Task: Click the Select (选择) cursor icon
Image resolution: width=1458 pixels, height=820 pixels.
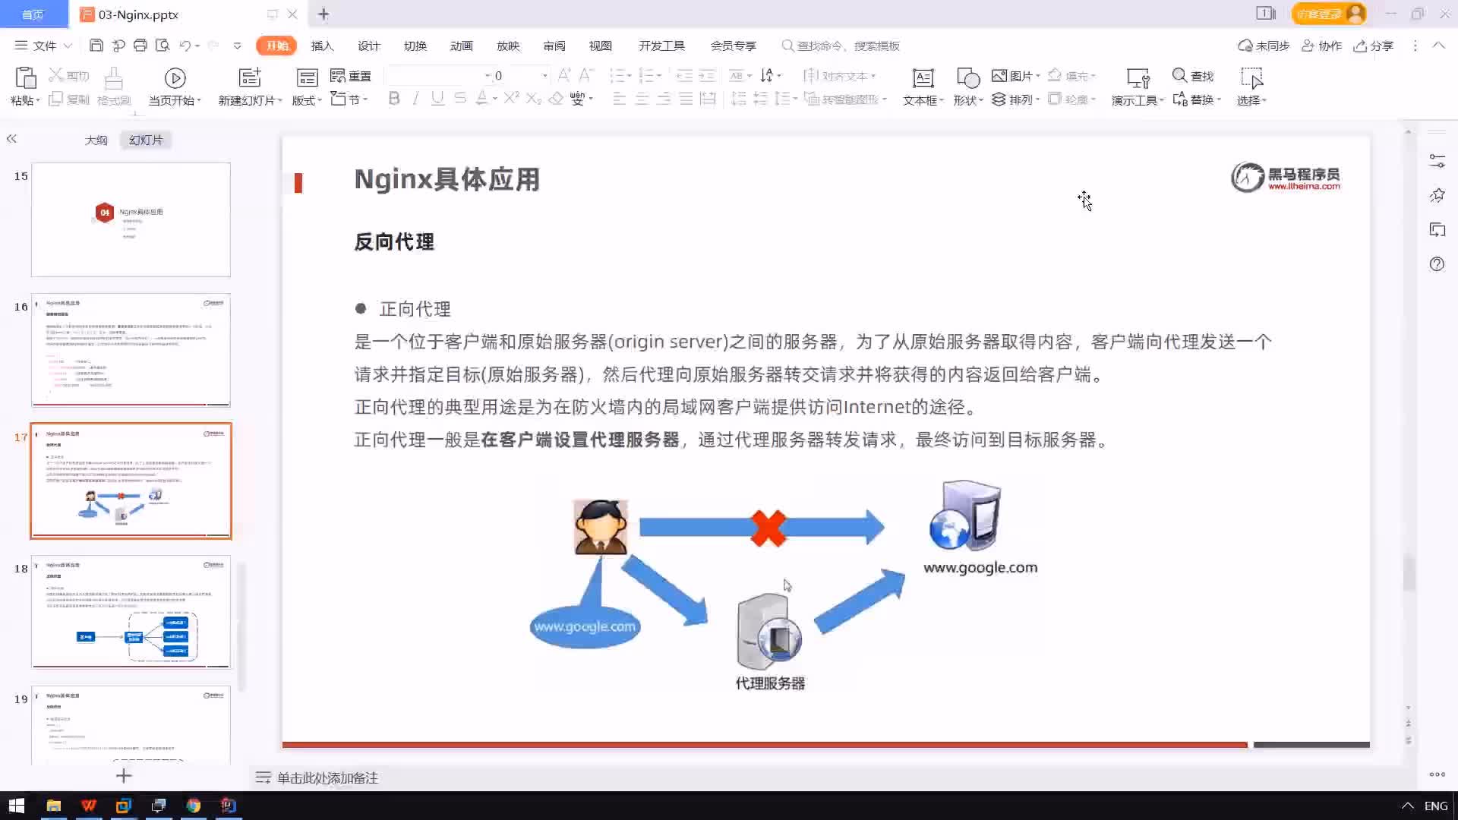Action: pyautogui.click(x=1251, y=77)
